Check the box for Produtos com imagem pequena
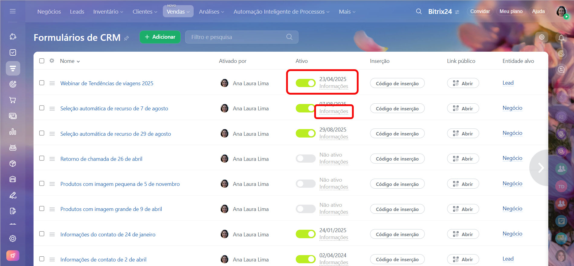Viewport: 574px width, 266px height. click(x=42, y=183)
